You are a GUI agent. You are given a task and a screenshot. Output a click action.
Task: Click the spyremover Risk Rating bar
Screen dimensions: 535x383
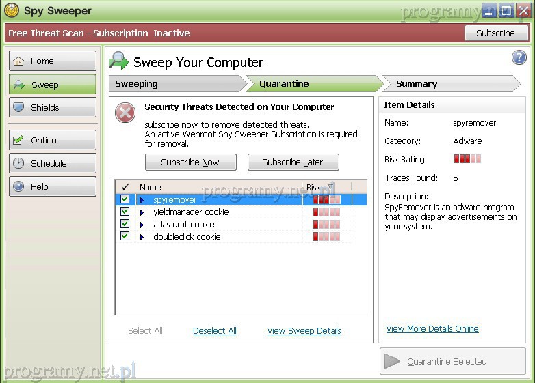pyautogui.click(x=467, y=159)
